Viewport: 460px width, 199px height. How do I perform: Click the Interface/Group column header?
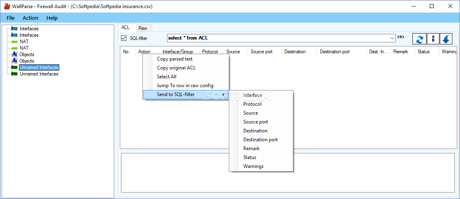180,52
